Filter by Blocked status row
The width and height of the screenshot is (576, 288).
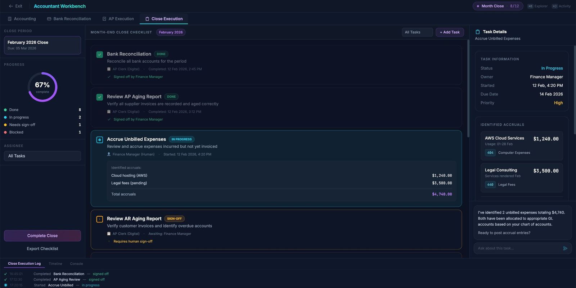tap(42, 132)
